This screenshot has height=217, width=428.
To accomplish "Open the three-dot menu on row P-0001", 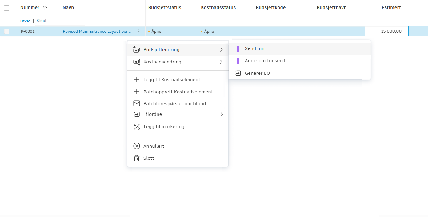I will pyautogui.click(x=139, y=31).
